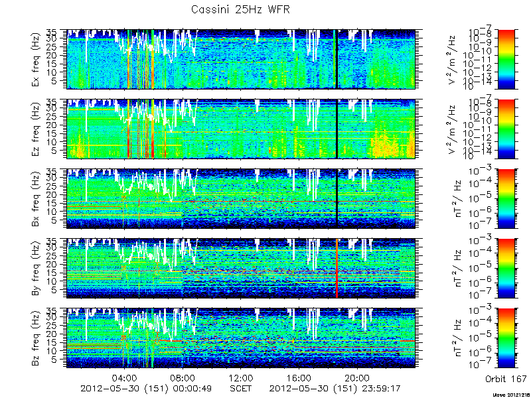Click the small version stamp in bottom corner
The image size is (531, 398).
tap(511, 395)
